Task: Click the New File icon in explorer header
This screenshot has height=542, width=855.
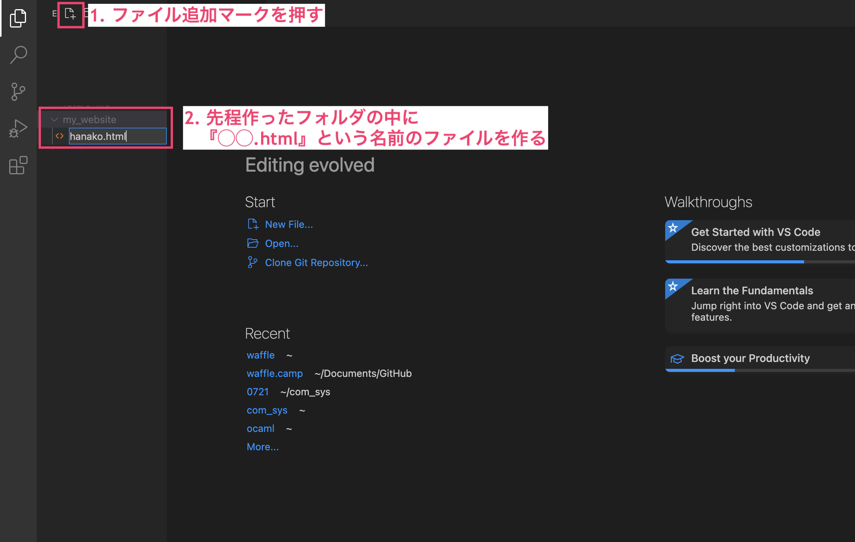Action: click(70, 14)
